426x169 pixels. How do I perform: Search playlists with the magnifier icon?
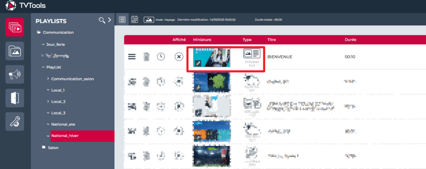tap(102, 20)
